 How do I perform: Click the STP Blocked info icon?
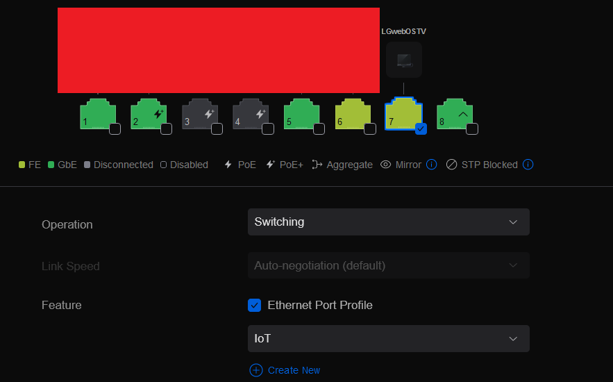(528, 165)
